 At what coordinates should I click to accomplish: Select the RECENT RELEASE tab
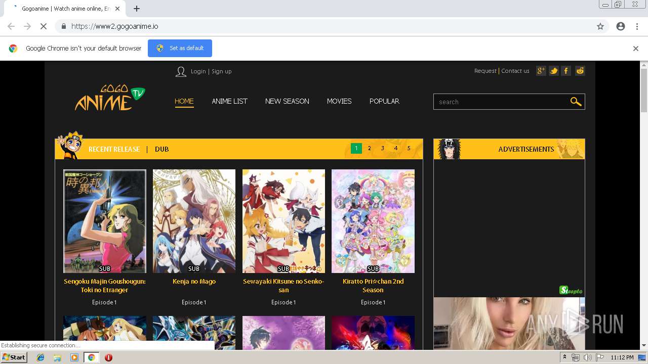coord(114,149)
